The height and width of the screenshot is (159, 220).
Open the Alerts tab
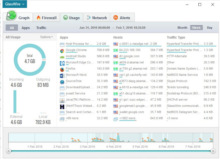(122, 18)
